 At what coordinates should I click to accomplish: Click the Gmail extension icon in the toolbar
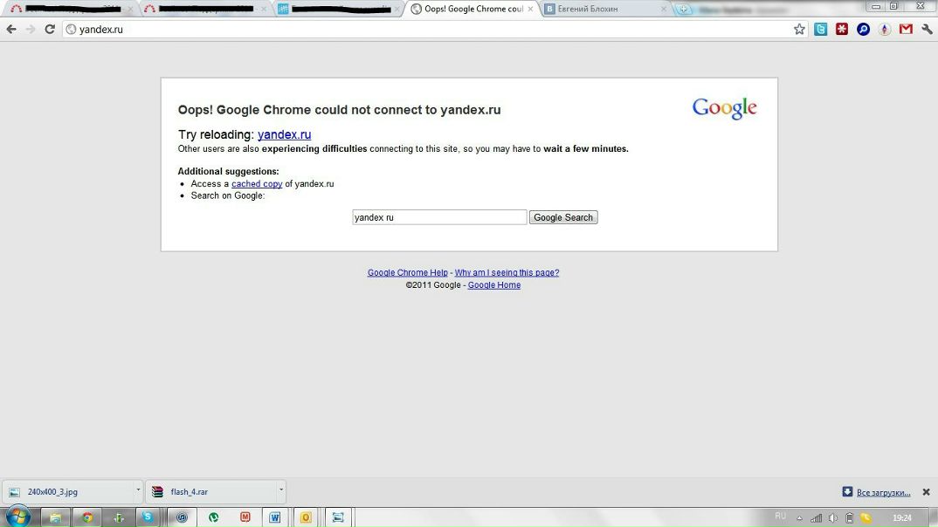coord(906,29)
